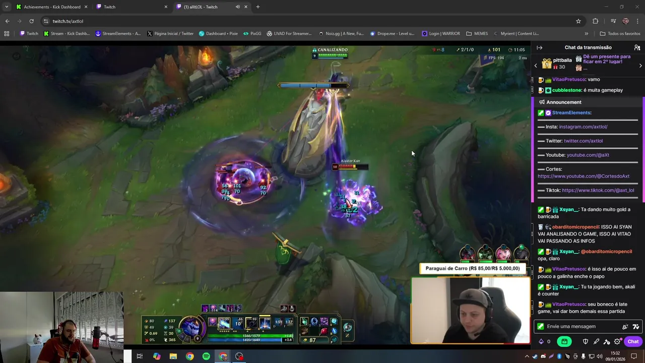Open chat settings gear

617,341
